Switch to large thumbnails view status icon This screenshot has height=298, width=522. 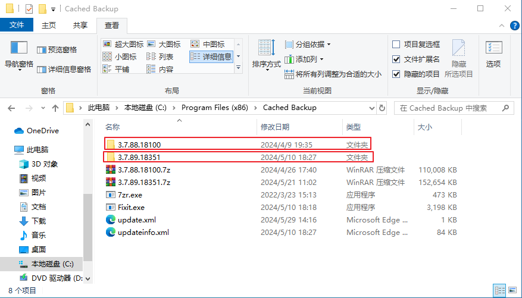click(512, 290)
